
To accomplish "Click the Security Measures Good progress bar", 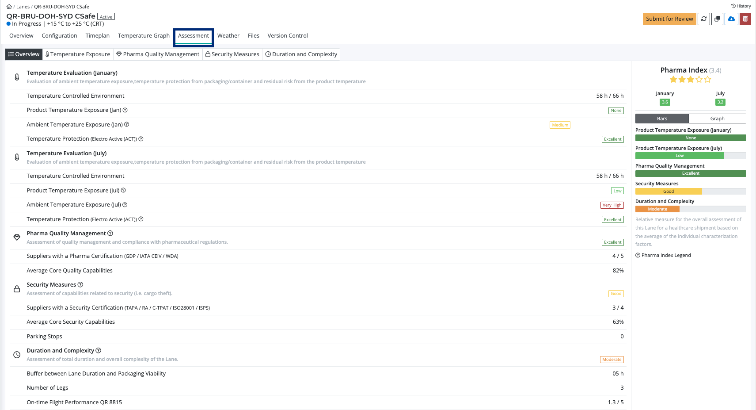I will click(669, 192).
